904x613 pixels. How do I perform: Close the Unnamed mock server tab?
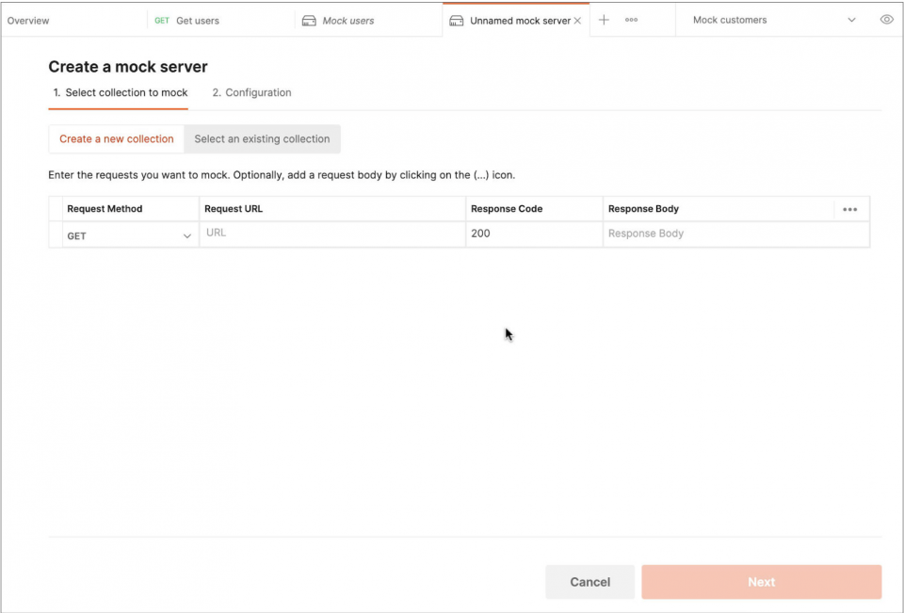(x=578, y=19)
